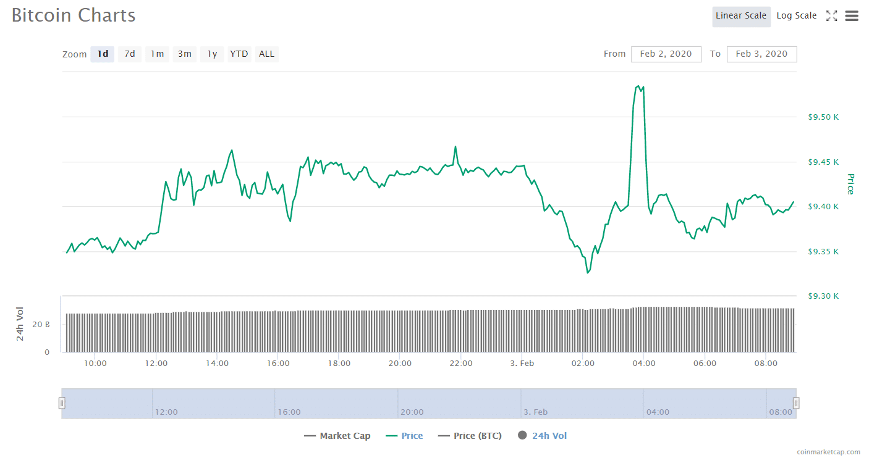Toggle fullscreen chart view icon
Viewport: 877px width, 458px height.
point(831,16)
